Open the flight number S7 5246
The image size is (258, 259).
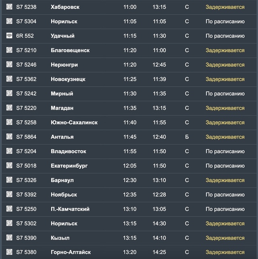pos(26,64)
